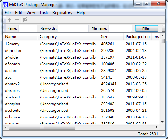The height and width of the screenshot is (139, 168).
Task: Select the achemso package row
Action: tap(81, 117)
